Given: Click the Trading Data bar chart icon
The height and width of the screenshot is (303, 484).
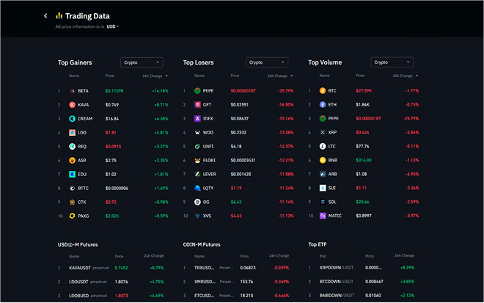Looking at the screenshot, I should coord(59,15).
